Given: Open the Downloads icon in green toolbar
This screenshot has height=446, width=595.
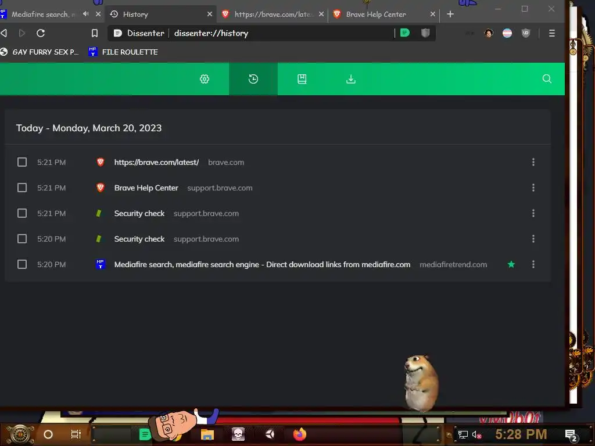Looking at the screenshot, I should (x=351, y=79).
